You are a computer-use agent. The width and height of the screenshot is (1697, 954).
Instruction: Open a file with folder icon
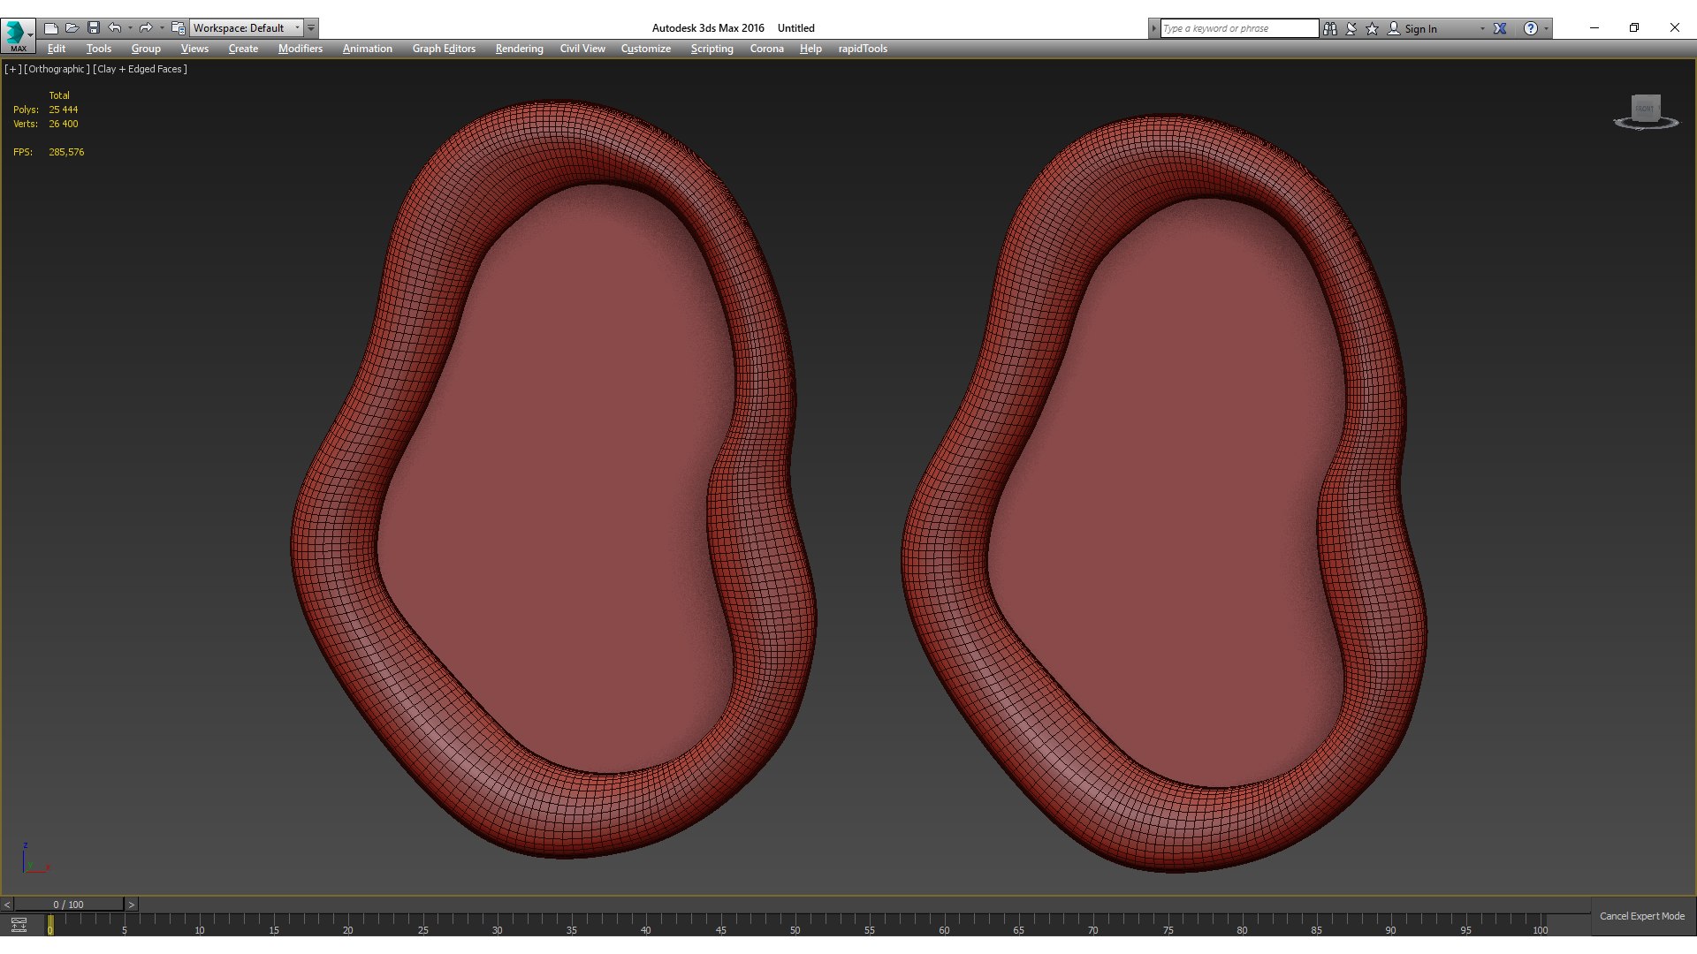pyautogui.click(x=72, y=28)
